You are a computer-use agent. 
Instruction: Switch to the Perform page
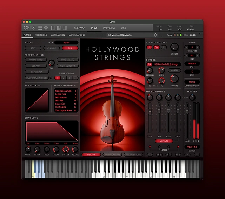109,28
